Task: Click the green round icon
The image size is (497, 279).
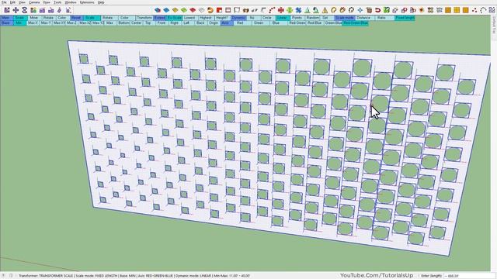Action: pyautogui.click(x=290, y=10)
